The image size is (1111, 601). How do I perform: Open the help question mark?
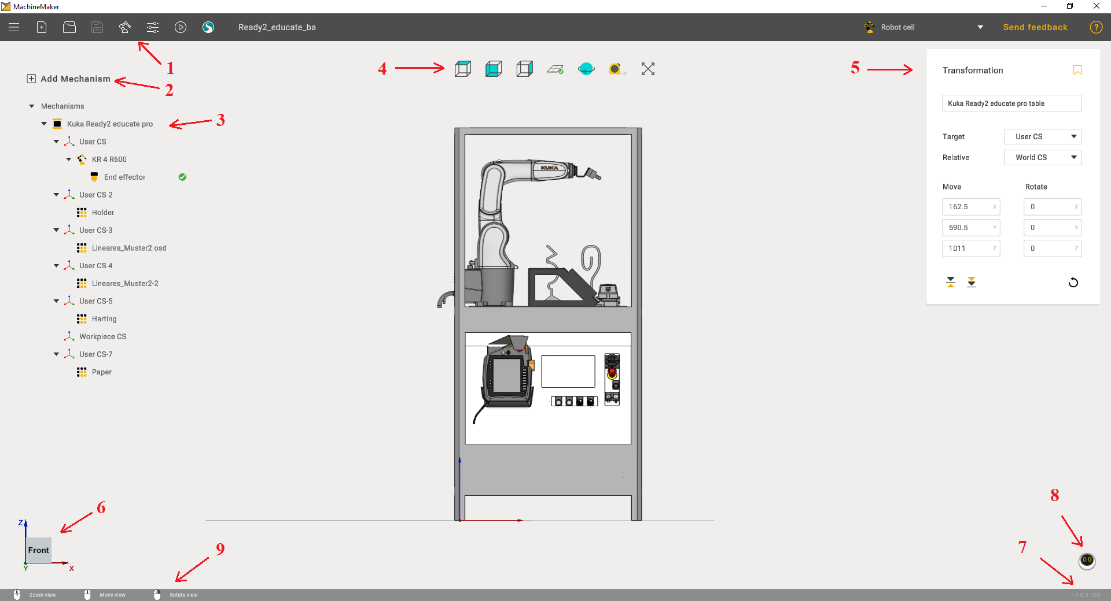tap(1096, 27)
